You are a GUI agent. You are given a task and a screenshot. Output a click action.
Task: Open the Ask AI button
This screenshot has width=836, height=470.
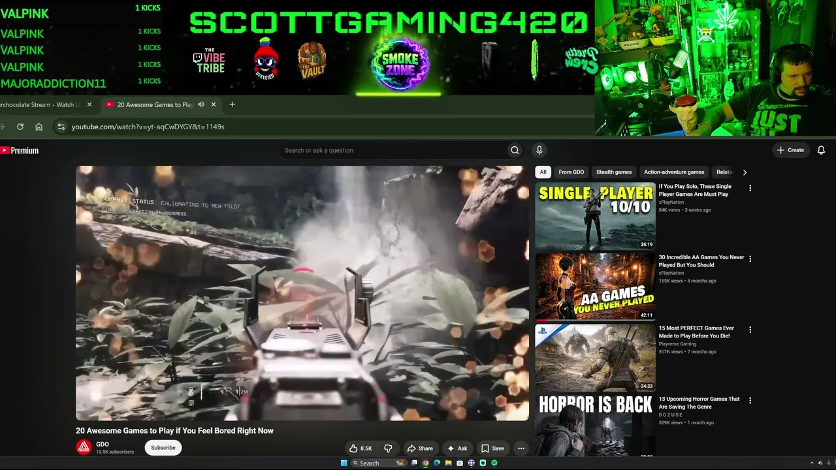coord(457,448)
